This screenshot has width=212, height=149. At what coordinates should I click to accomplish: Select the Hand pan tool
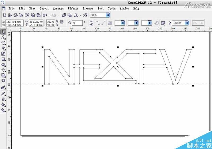[3, 43]
